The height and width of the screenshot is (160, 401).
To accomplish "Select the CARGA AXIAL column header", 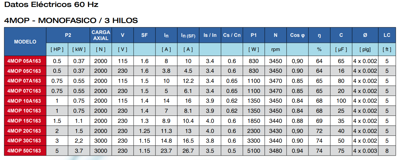I will pos(101,35).
